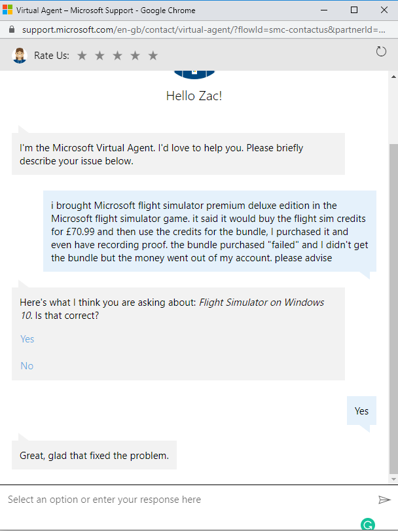Screen dimensions: 398x531
Task: Send message with the arrow icon
Action: tap(384, 500)
